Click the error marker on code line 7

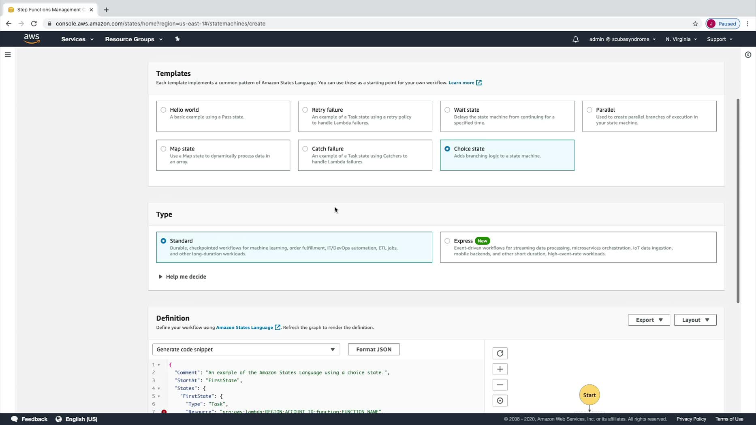[x=164, y=412]
